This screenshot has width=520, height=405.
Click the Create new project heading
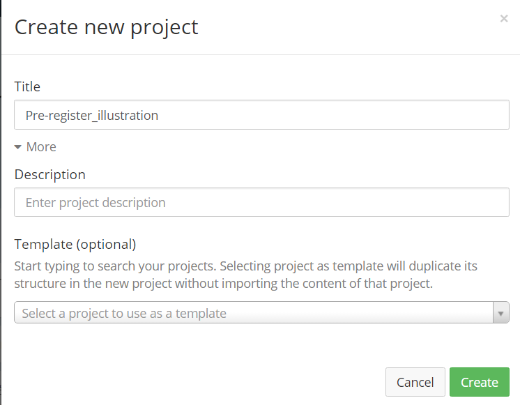pos(106,27)
